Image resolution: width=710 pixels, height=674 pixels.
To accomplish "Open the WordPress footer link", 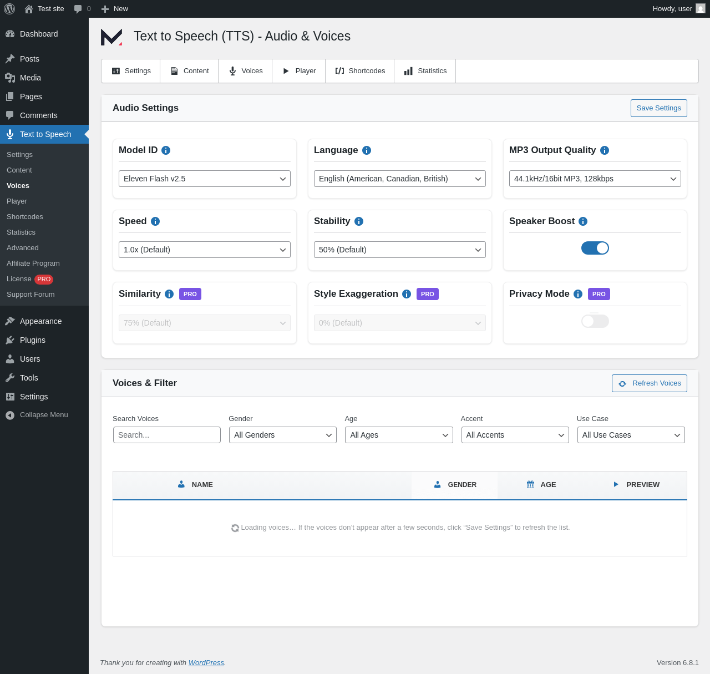I will coord(206,662).
